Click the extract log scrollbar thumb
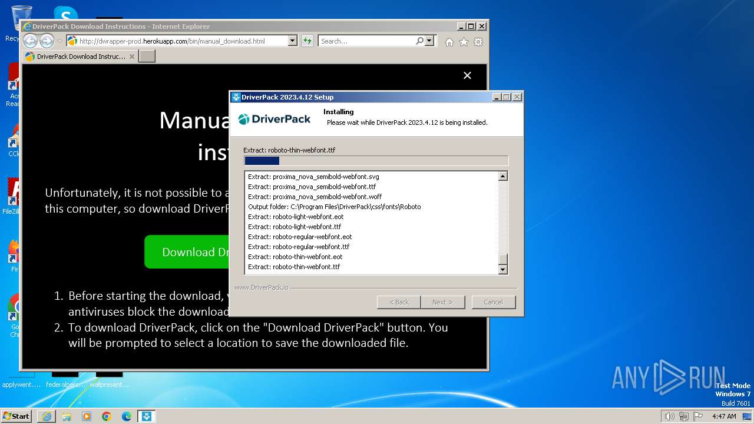Image resolution: width=754 pixels, height=424 pixels. tap(502, 260)
